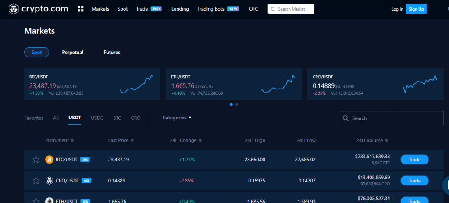Click +1.23% change in BTC table row
Screen dimensions: 449x203
click(187, 160)
